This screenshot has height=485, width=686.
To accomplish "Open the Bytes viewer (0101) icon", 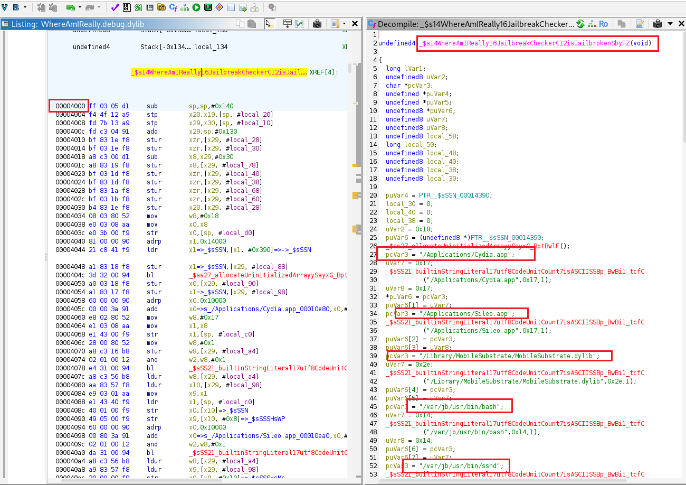I will tap(127, 7).
